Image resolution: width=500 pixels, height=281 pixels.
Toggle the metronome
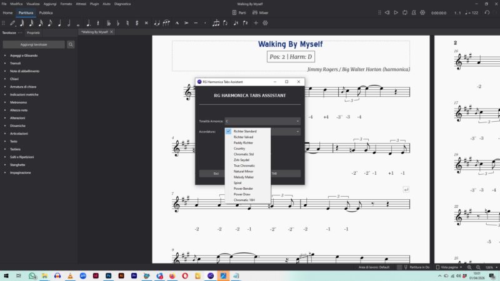[414, 12]
